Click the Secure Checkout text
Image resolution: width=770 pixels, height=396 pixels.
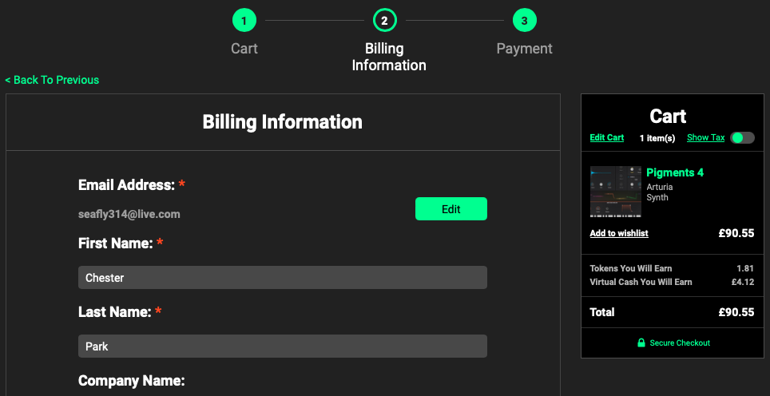680,343
